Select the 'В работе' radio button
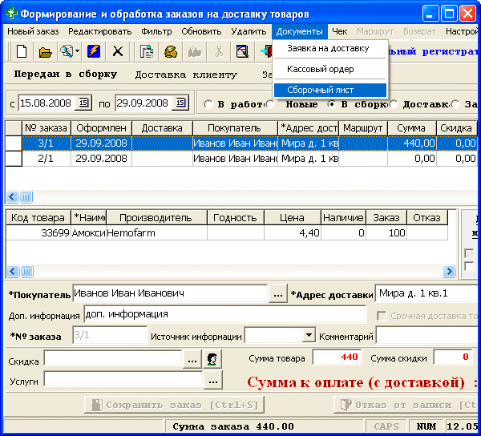This screenshot has height=436, width=481. (x=208, y=103)
